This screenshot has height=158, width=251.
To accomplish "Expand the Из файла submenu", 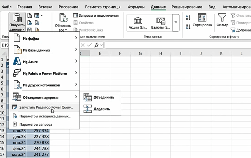I will tap(76, 38).
